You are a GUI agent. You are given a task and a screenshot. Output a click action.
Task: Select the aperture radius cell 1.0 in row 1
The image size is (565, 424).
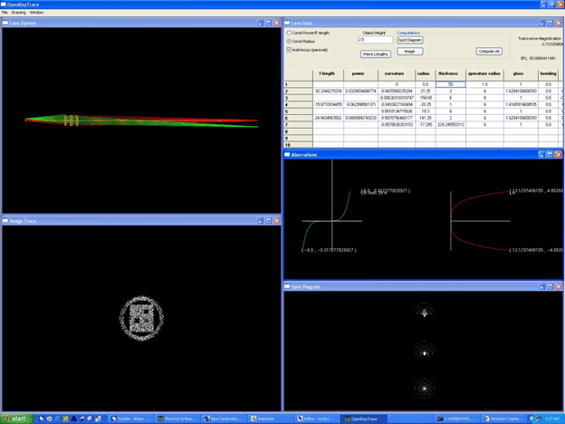point(484,84)
